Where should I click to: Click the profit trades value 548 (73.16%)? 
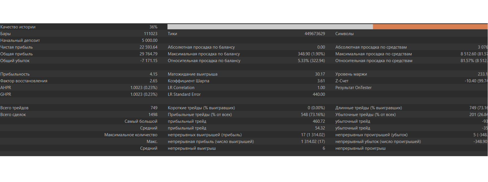pyautogui.click(x=313, y=115)
